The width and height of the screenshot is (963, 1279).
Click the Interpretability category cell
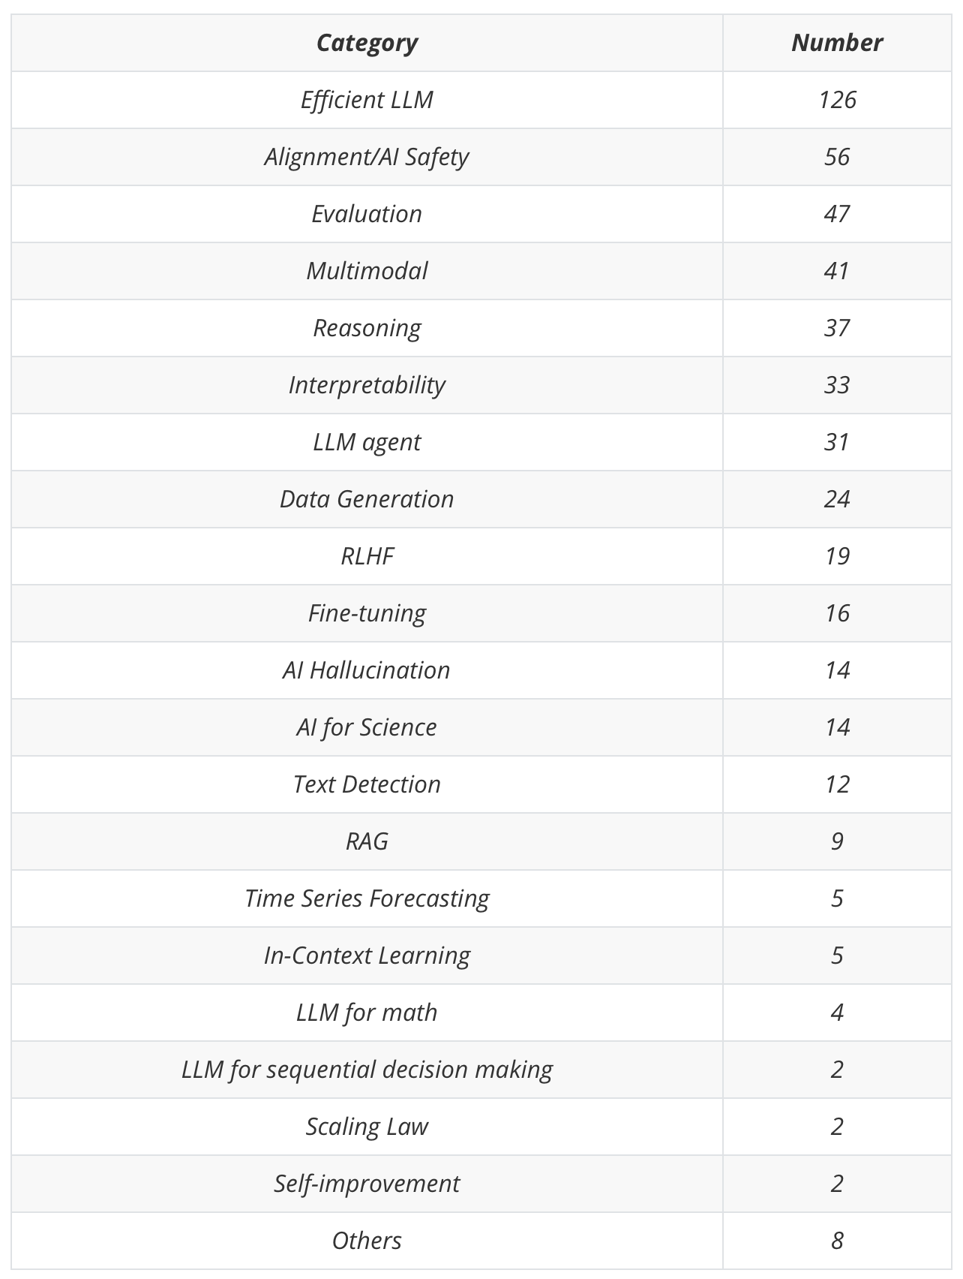(x=367, y=385)
